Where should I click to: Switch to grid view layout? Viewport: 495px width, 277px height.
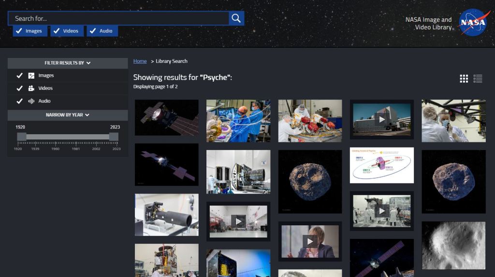464,79
